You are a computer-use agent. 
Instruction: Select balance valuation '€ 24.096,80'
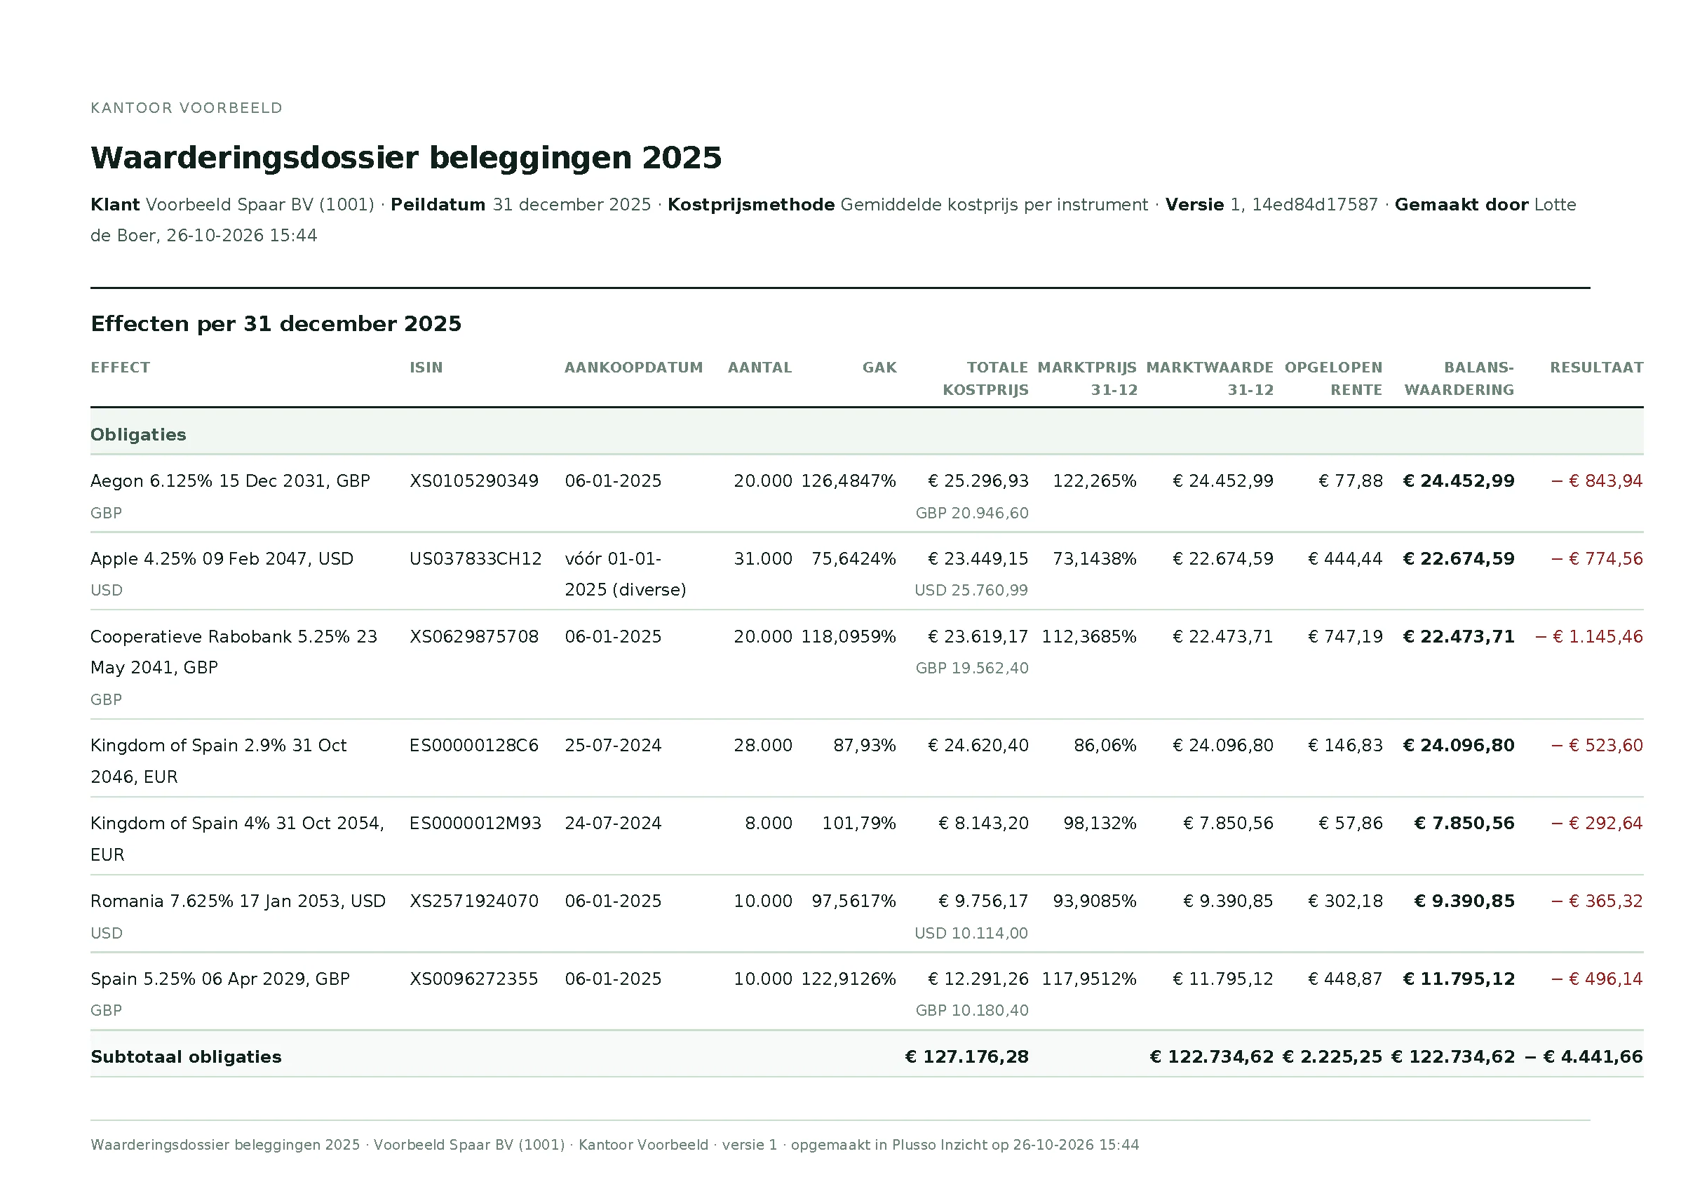[1459, 746]
